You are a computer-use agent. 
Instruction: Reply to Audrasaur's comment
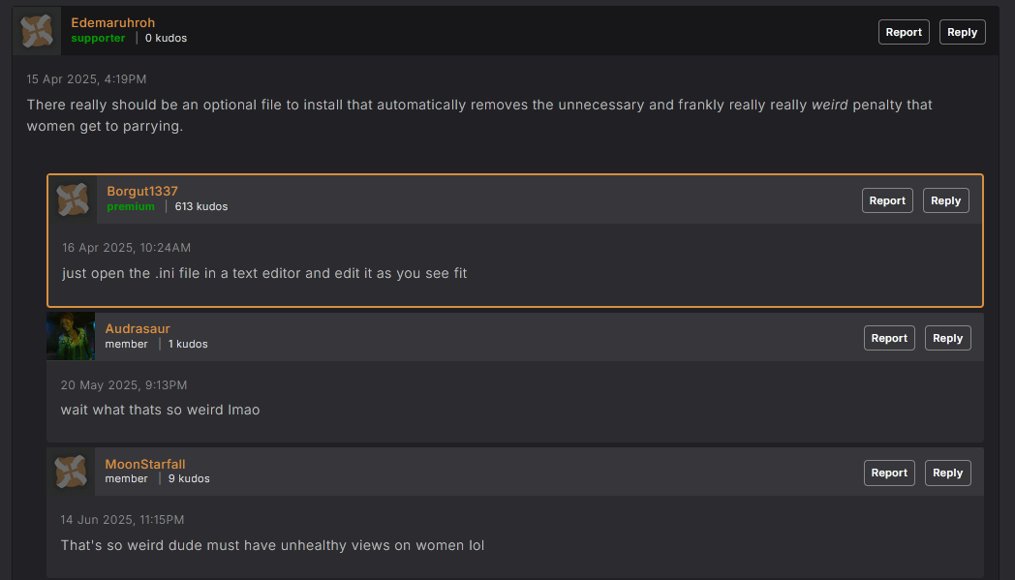point(947,338)
